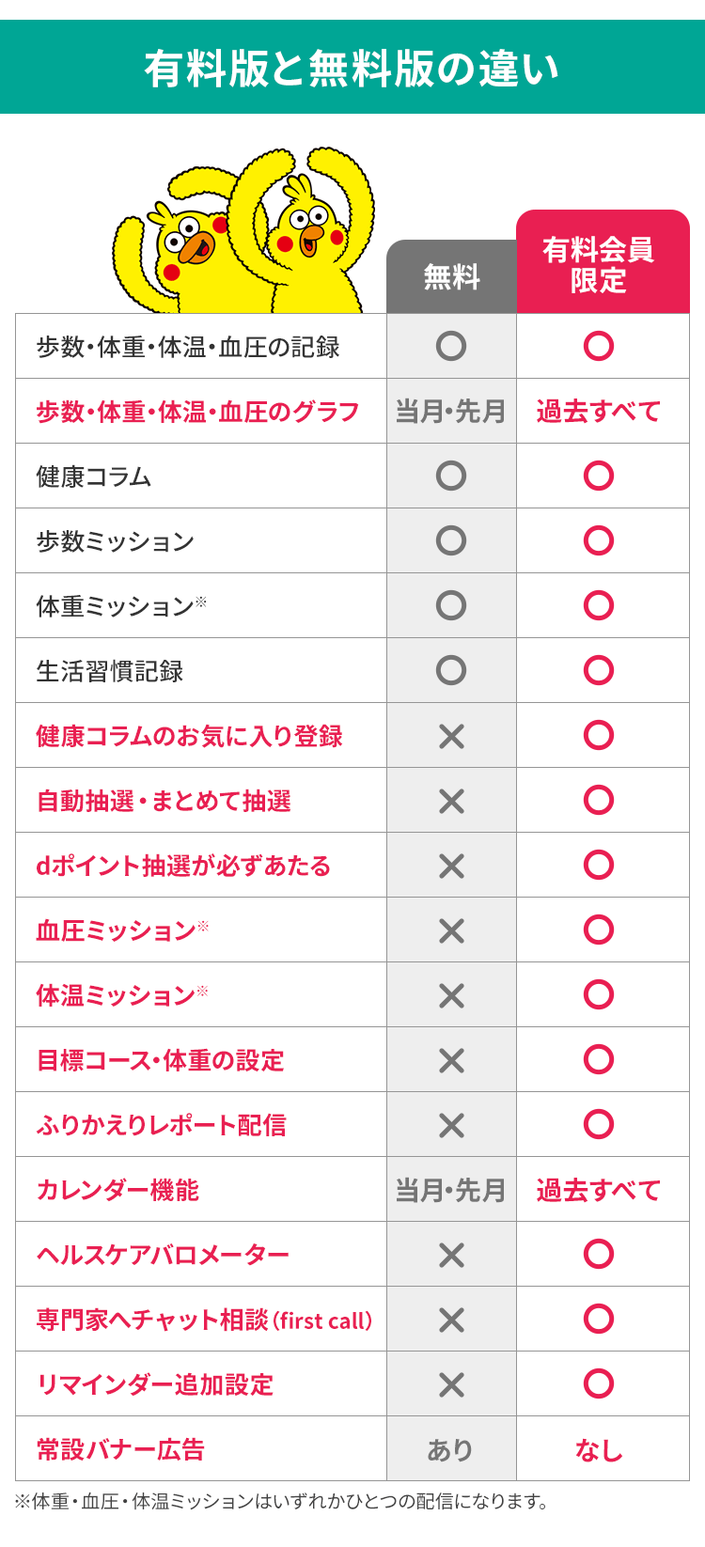The image size is (705, 1547).
Task: Click the paid circle for 専門家へチャット相談
Action: (x=599, y=1320)
